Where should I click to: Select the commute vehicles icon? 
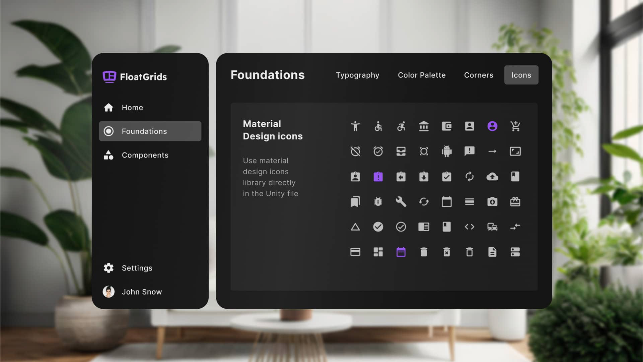click(492, 227)
